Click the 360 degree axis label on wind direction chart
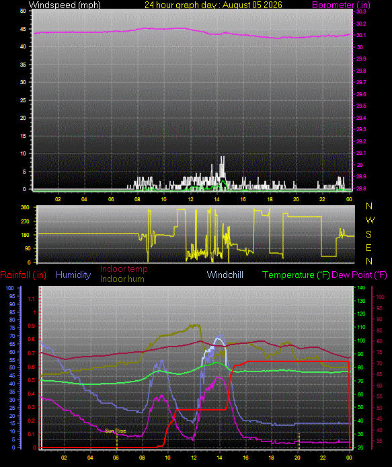The height and width of the screenshot is (467, 392). pyautogui.click(x=26, y=207)
